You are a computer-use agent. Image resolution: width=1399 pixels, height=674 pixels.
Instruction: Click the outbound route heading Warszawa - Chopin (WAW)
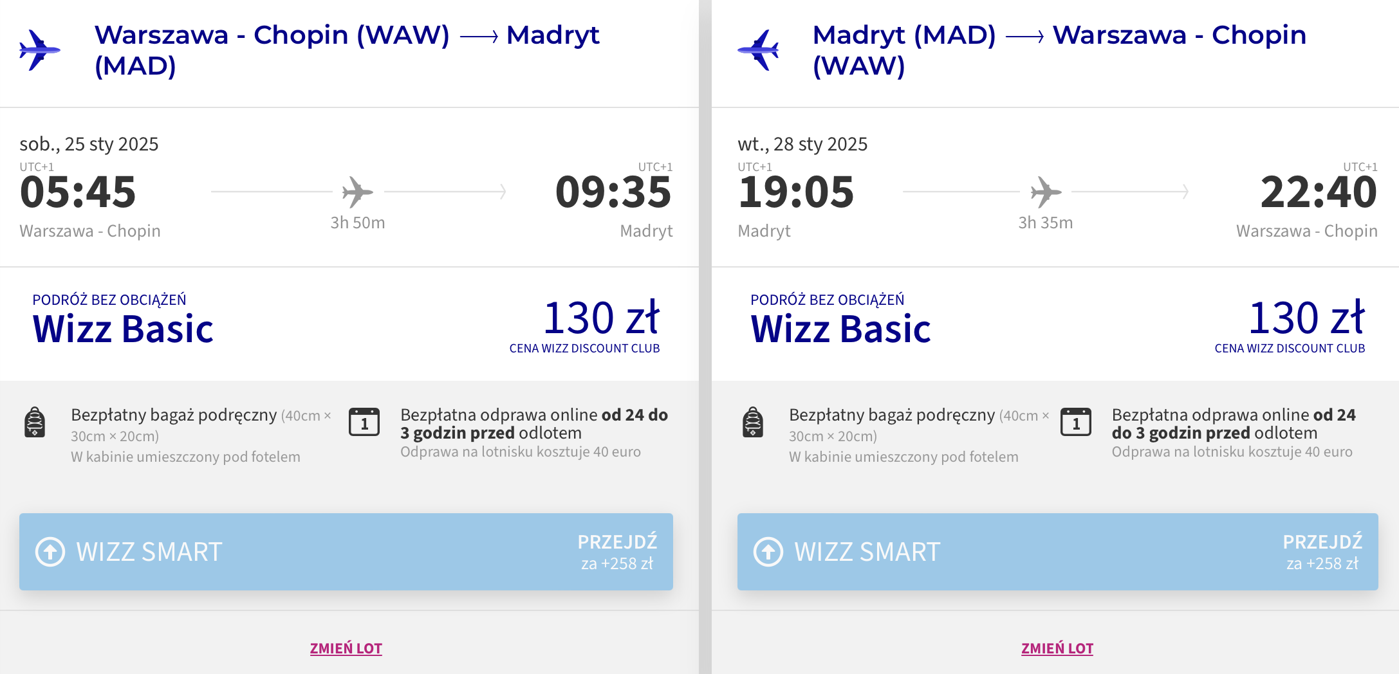(x=272, y=35)
